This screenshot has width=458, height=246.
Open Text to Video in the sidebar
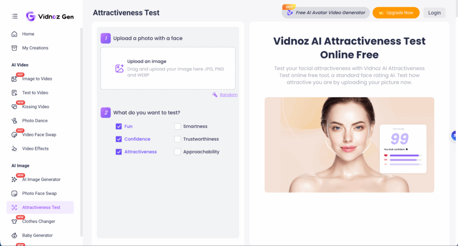point(35,93)
